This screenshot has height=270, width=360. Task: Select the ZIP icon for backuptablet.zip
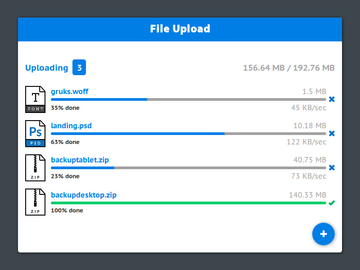tap(35, 167)
